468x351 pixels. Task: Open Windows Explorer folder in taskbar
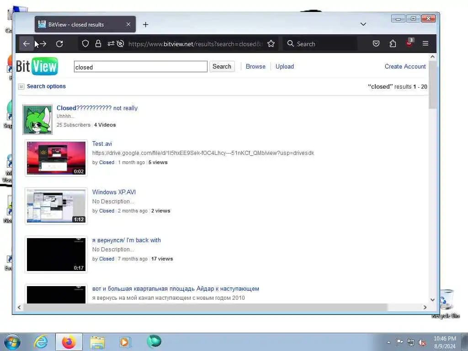(97, 342)
